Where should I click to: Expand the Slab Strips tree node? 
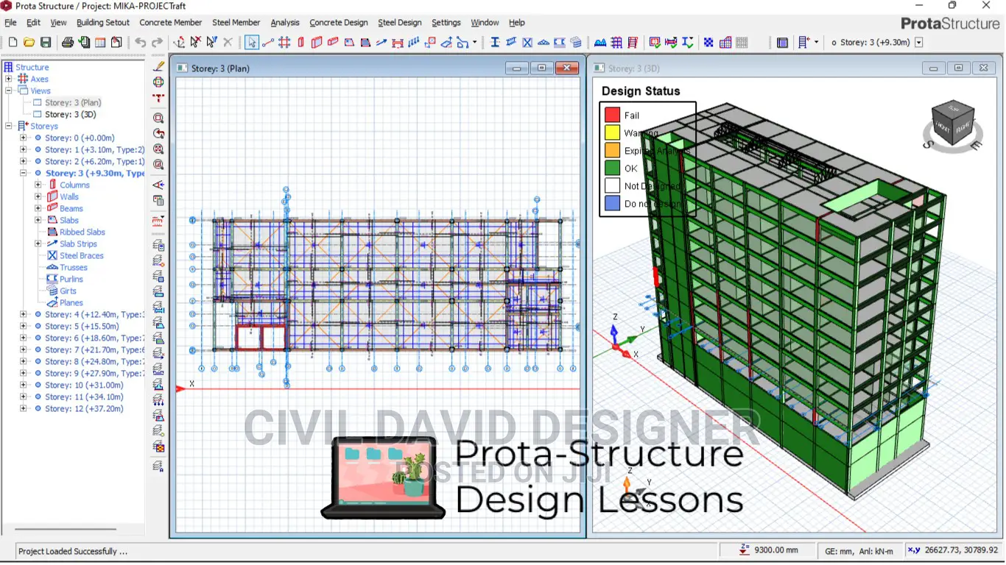(x=38, y=244)
